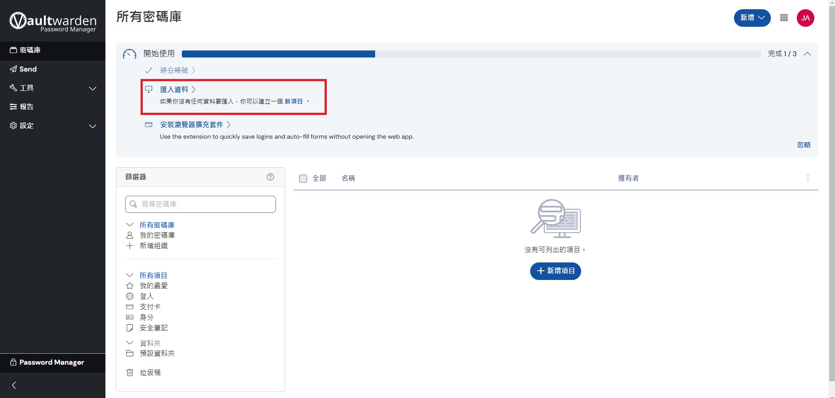Click the three-dot options in table header
835x398 pixels.
coord(807,178)
